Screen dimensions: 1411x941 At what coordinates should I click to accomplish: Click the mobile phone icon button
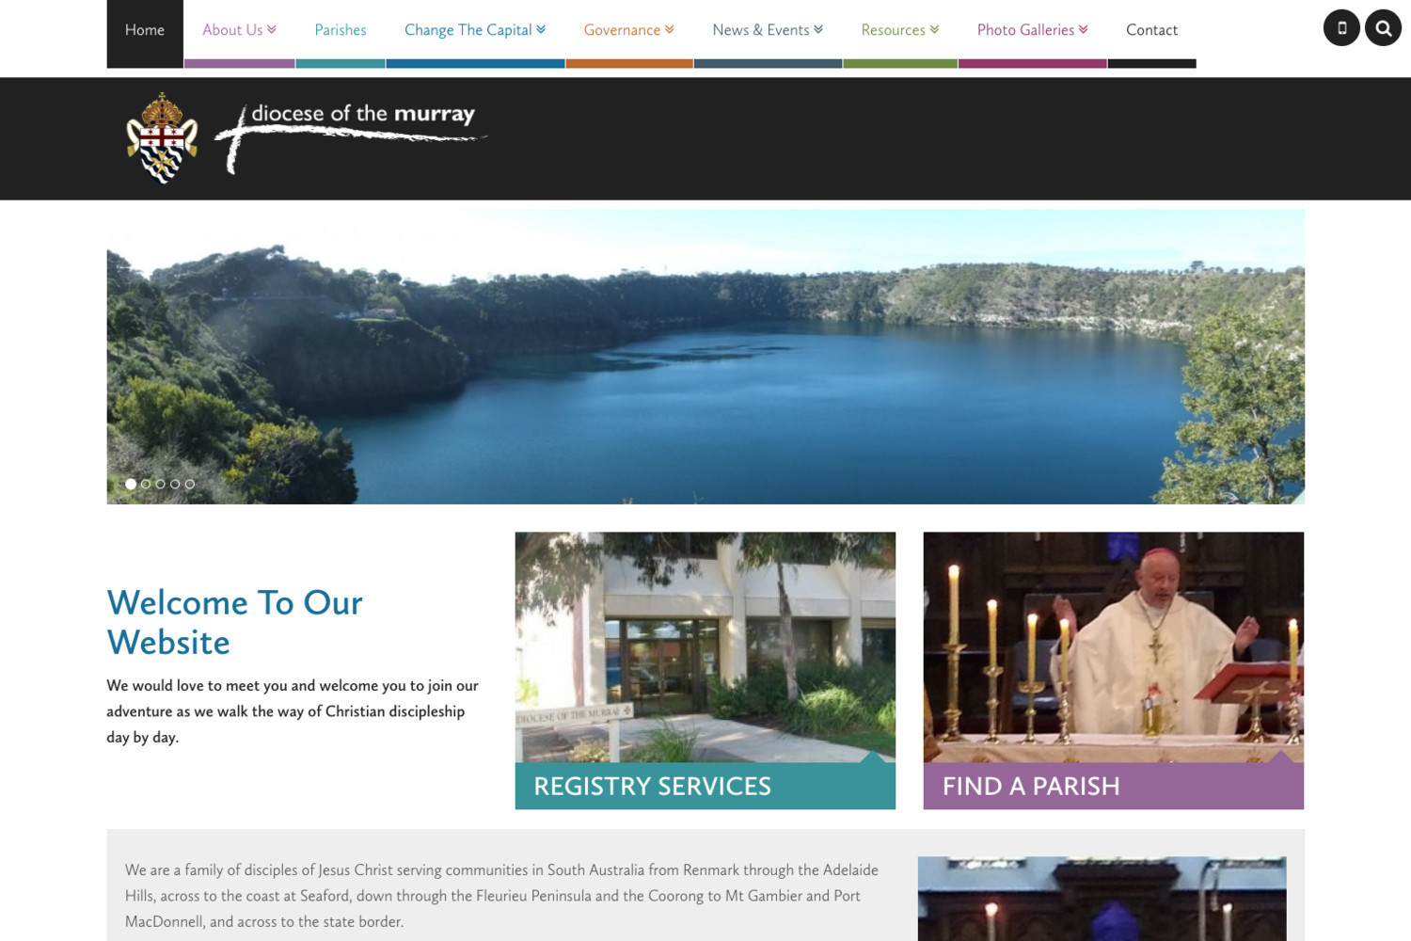(x=1341, y=28)
